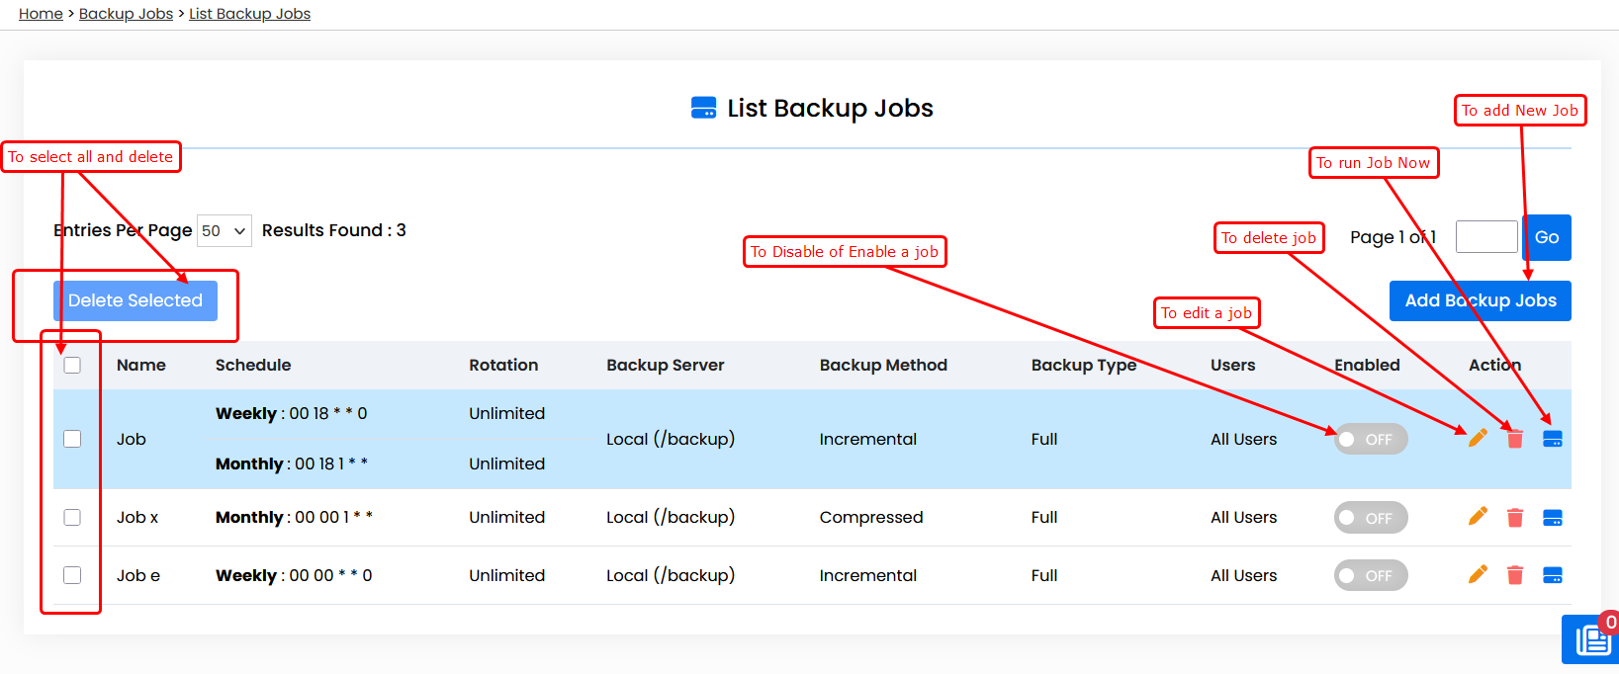Click 'Weekly : 00 00 * * 0' schedule

(x=294, y=575)
